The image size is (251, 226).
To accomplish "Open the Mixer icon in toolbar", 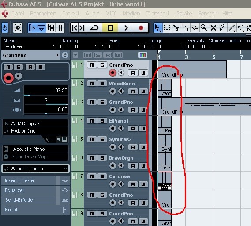I will (60, 28).
